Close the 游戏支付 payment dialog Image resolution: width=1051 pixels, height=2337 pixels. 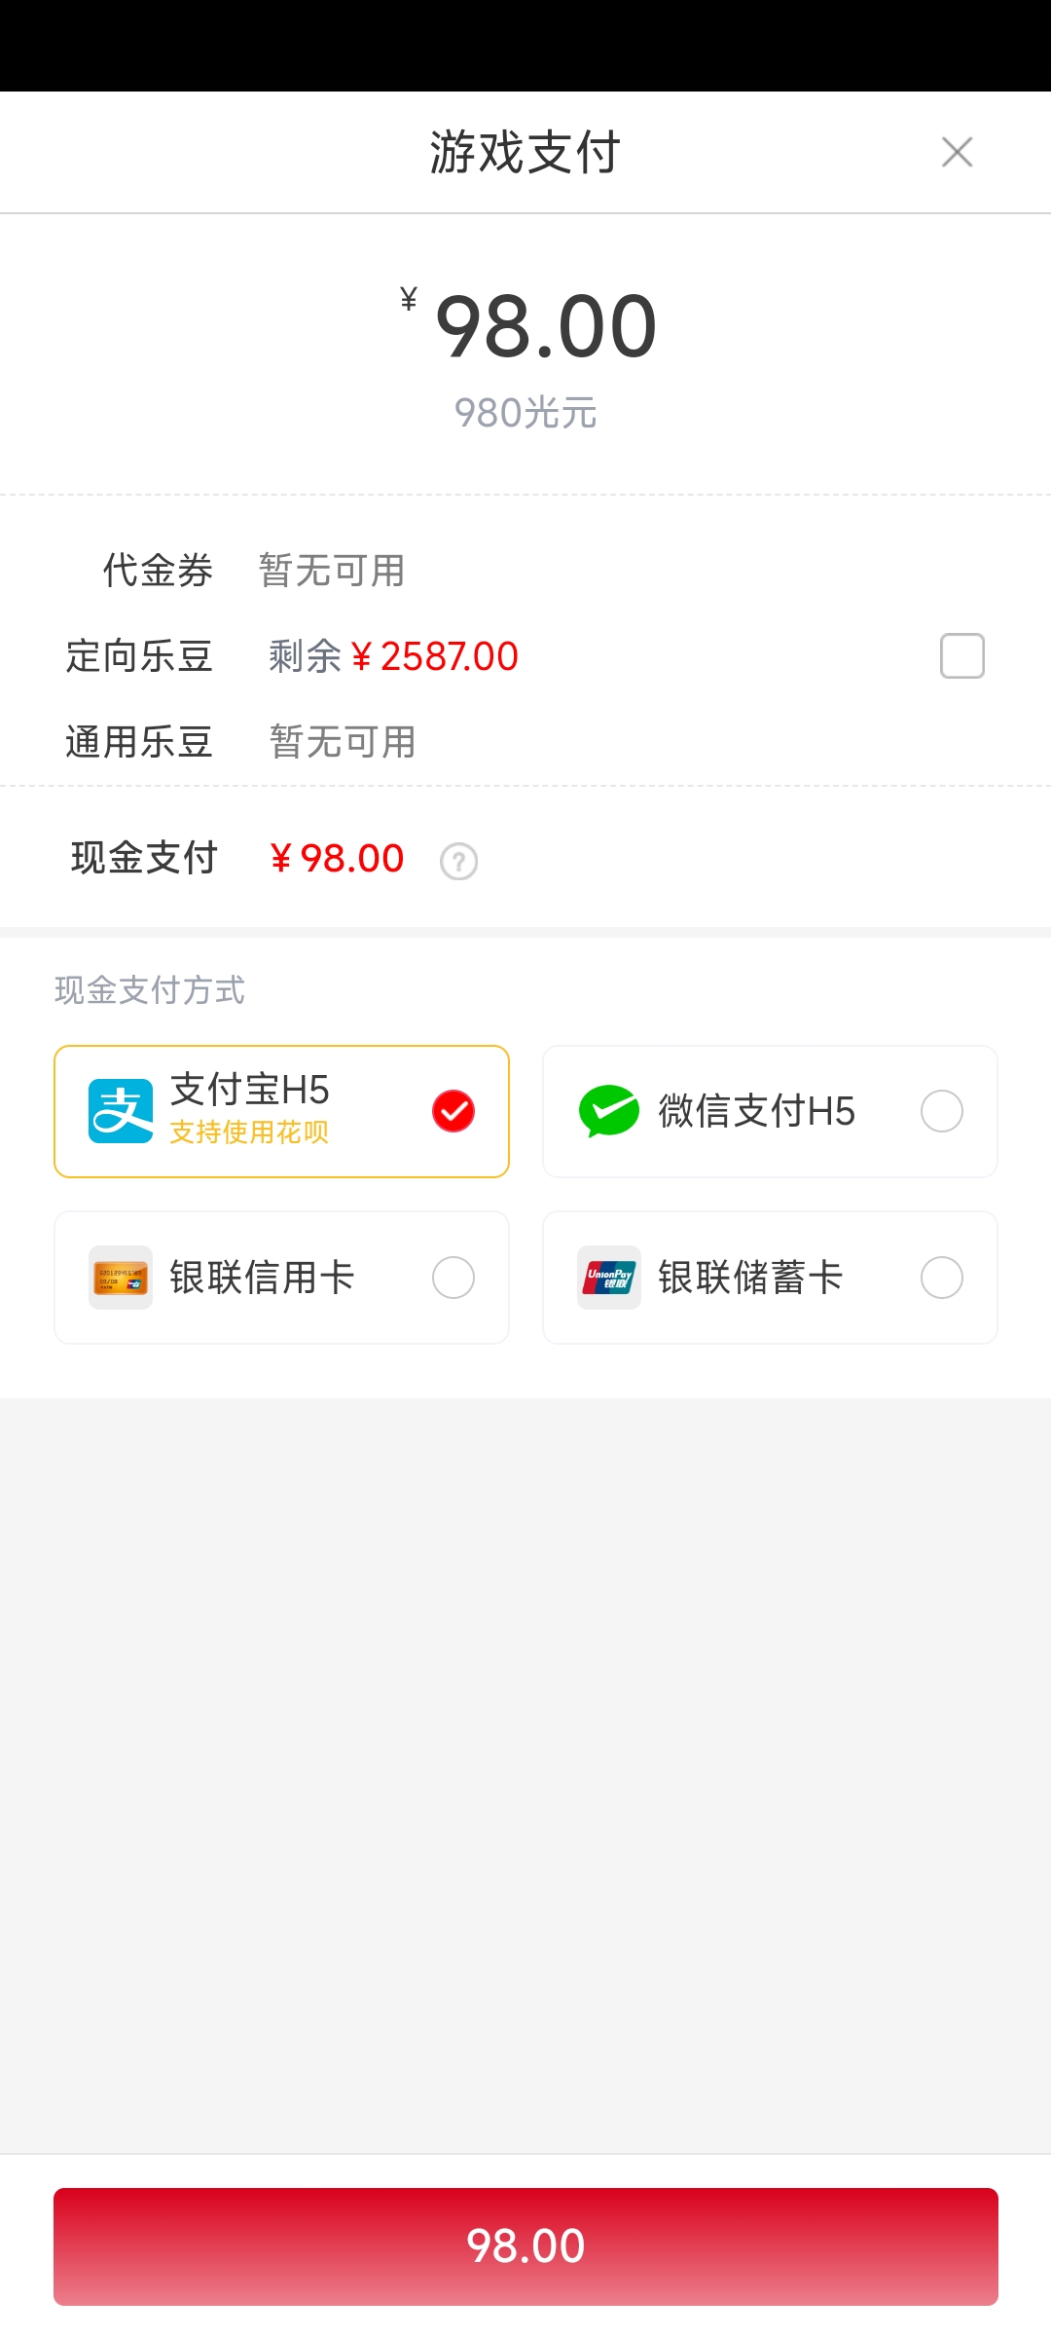pos(958,152)
